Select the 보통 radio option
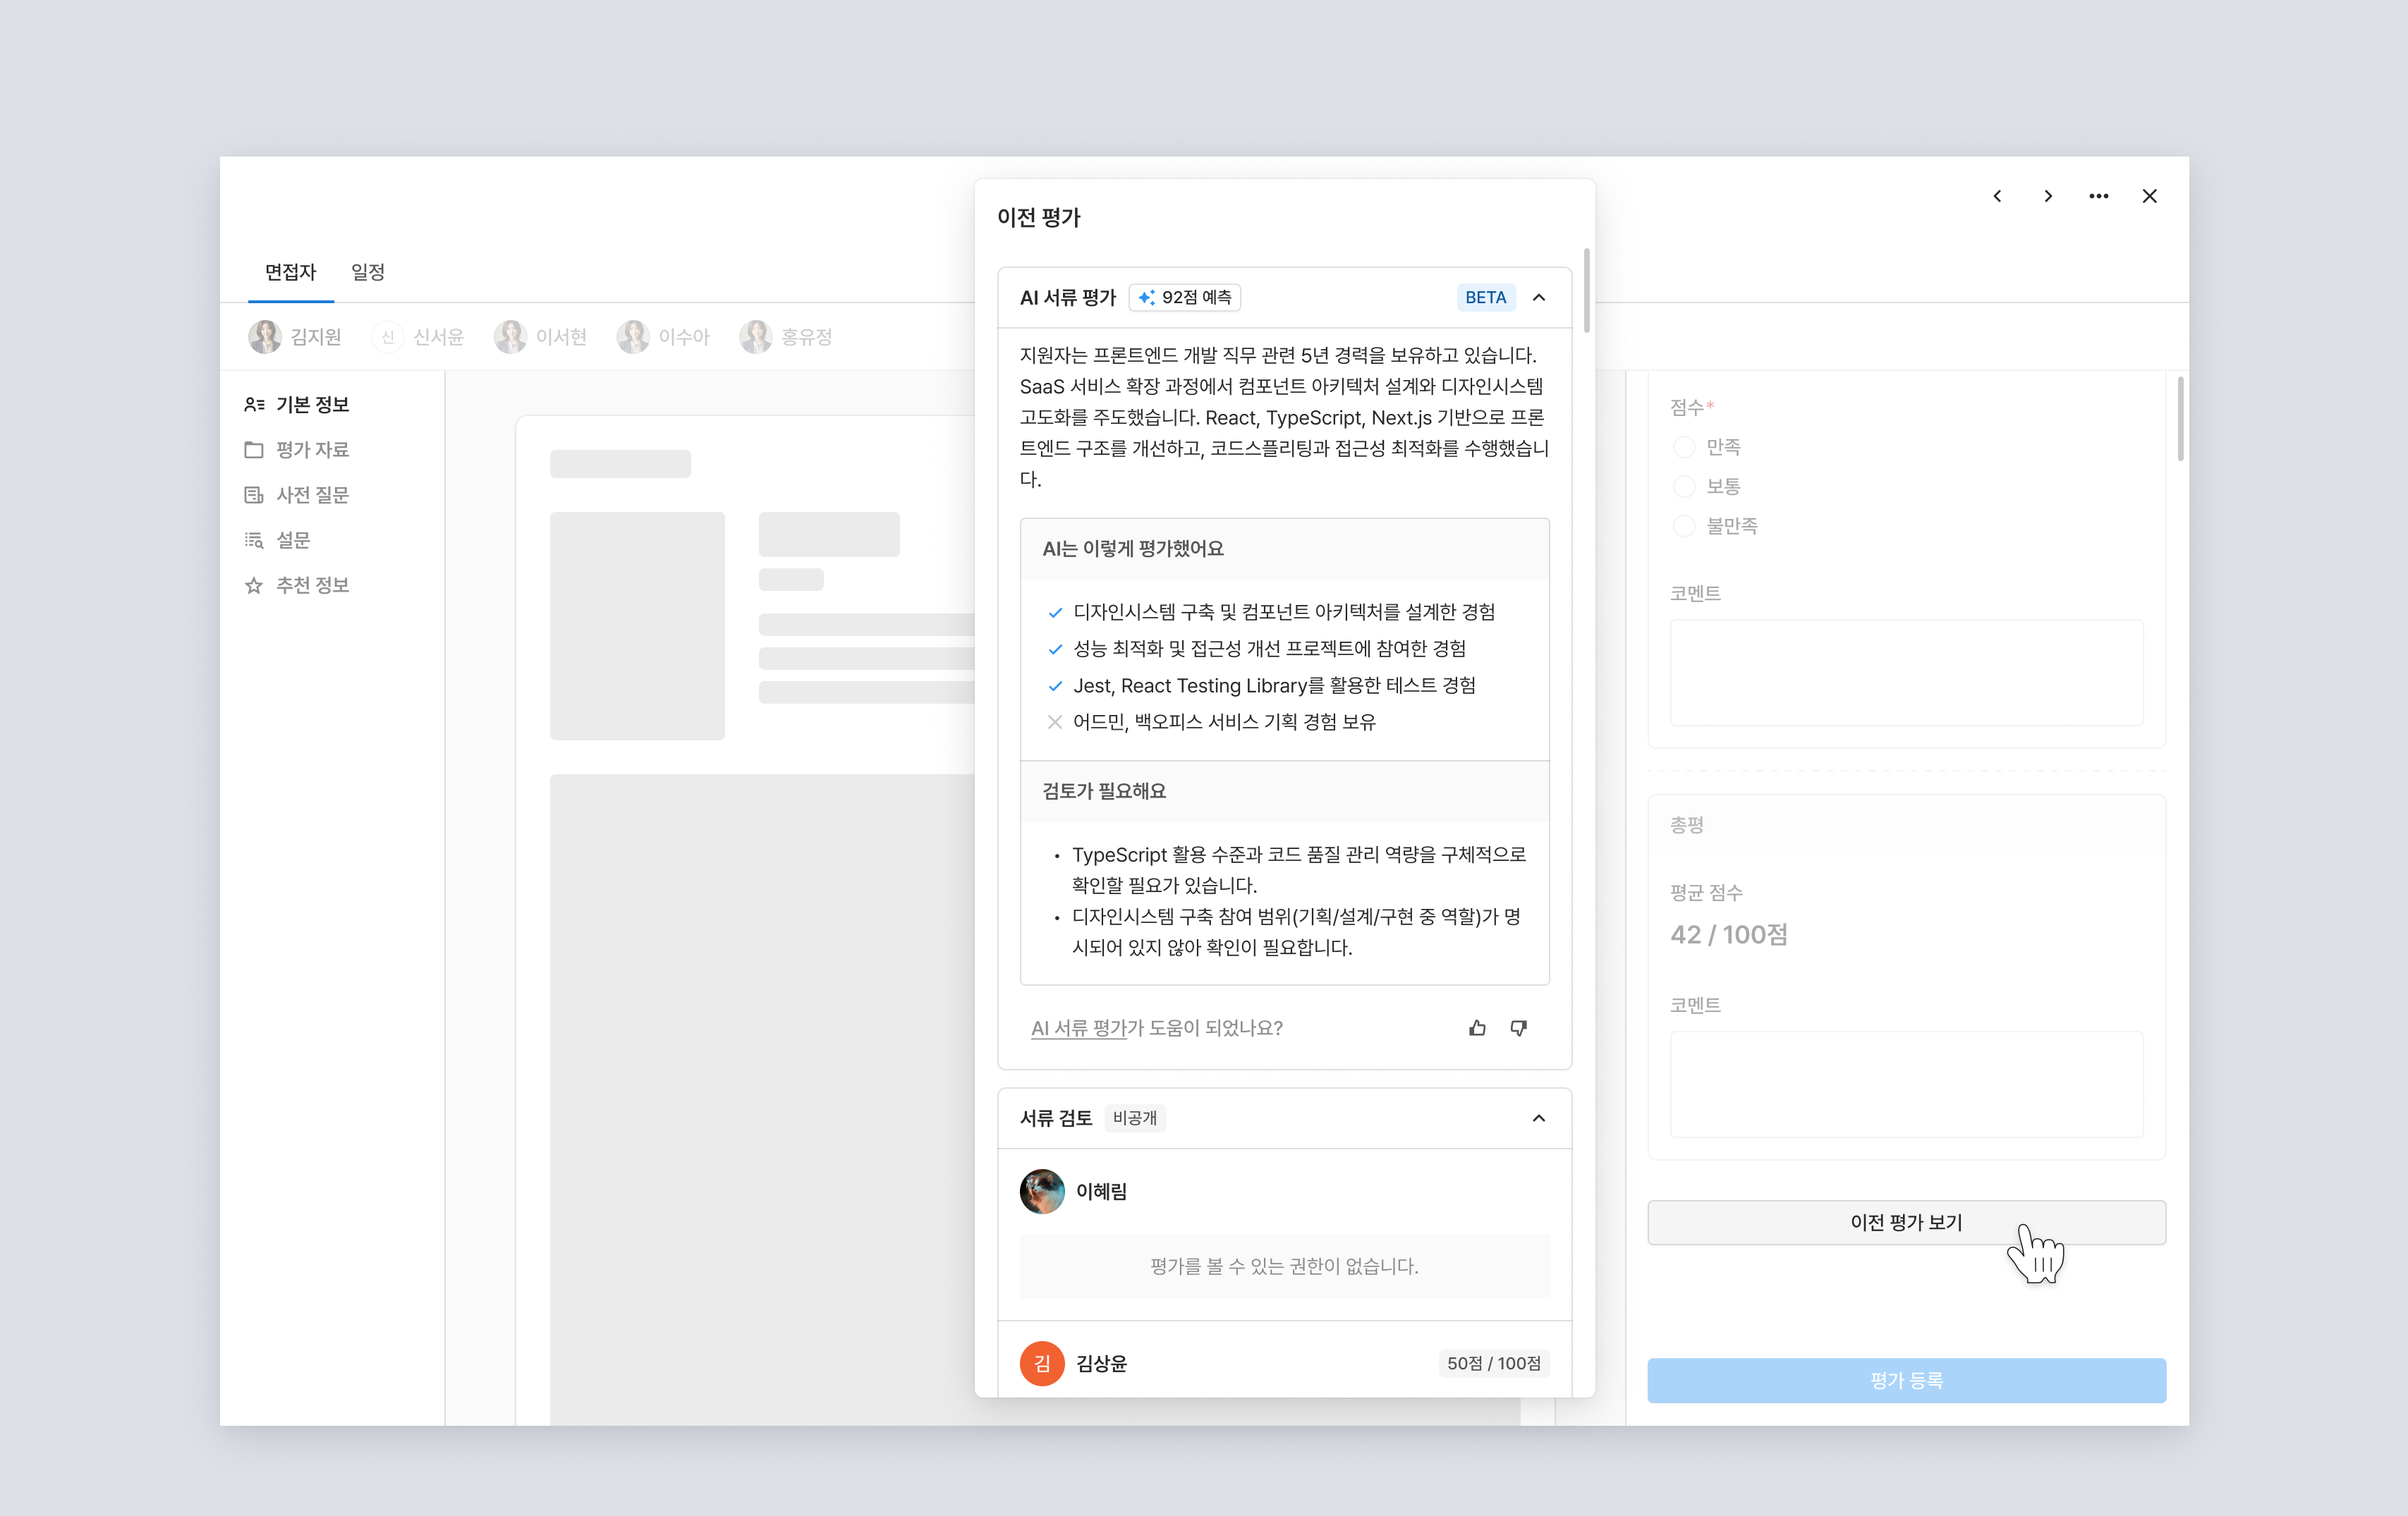This screenshot has width=2408, height=1516. (1684, 487)
